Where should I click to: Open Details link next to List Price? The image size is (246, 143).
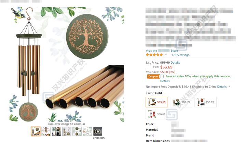(175, 62)
